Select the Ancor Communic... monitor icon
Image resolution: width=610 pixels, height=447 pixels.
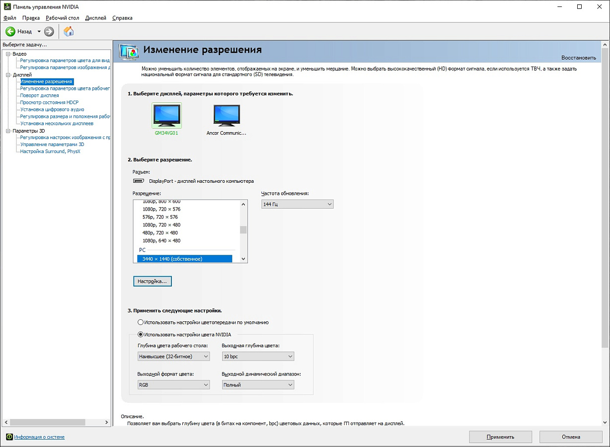[227, 116]
